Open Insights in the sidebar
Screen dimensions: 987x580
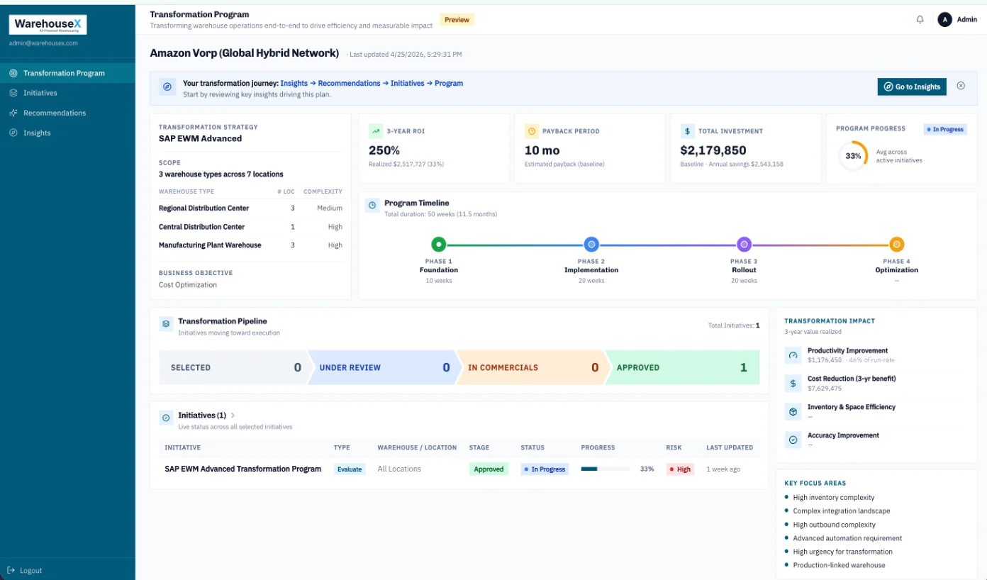point(67,133)
